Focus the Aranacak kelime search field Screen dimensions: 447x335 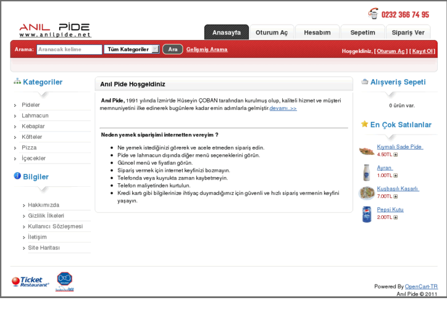coord(69,49)
